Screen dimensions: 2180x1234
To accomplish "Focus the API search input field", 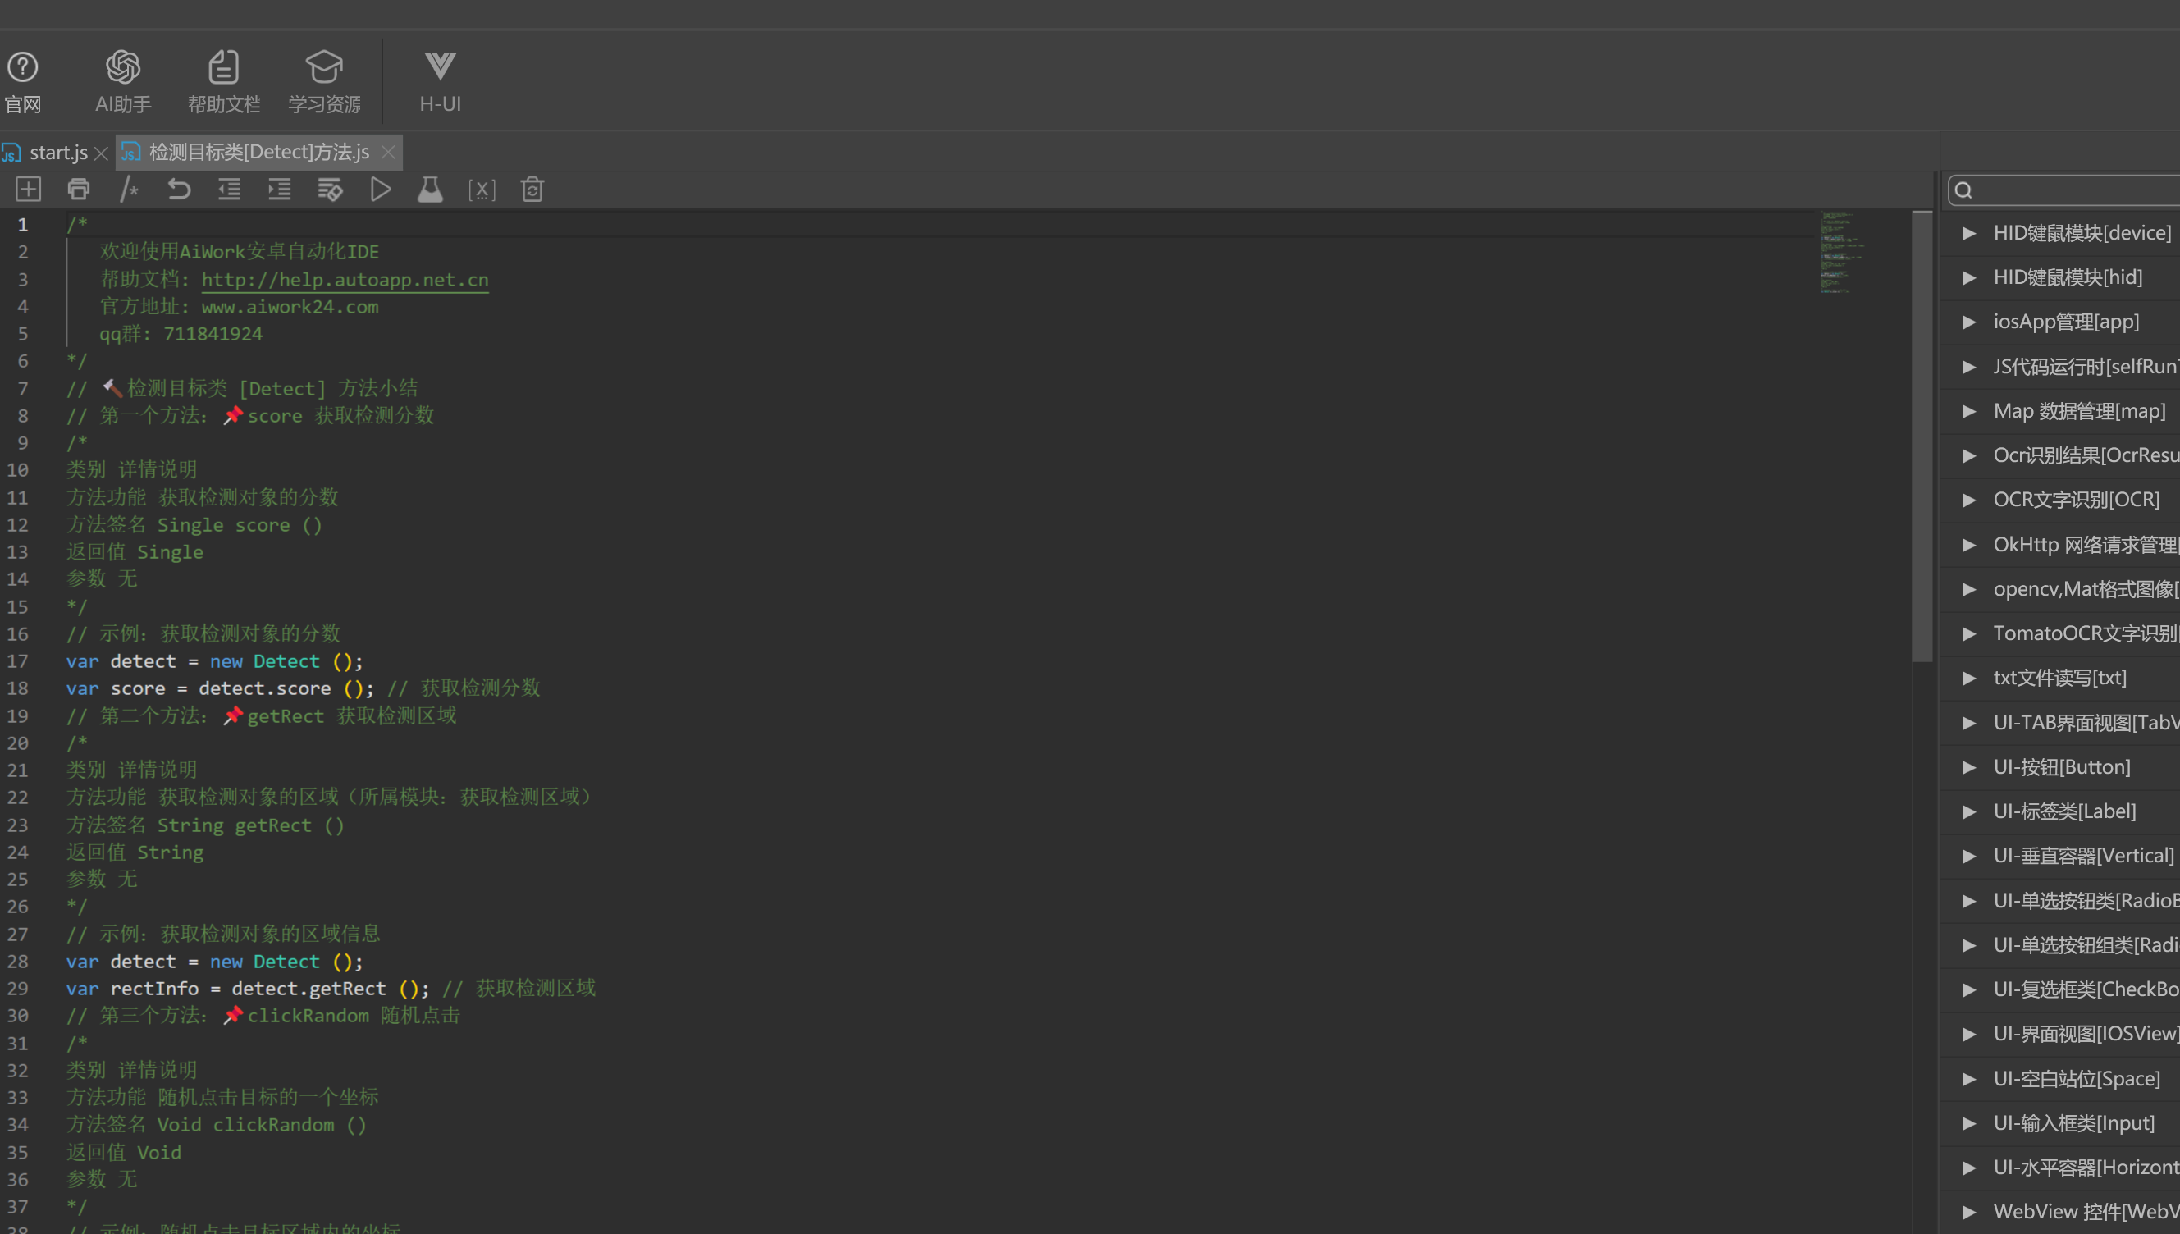I will pyautogui.click(x=2064, y=190).
